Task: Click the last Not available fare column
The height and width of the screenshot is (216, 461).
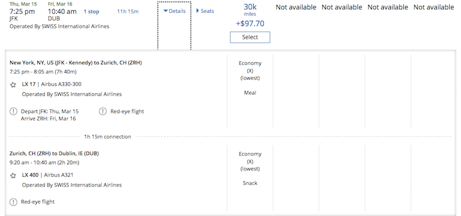Action: (434, 7)
